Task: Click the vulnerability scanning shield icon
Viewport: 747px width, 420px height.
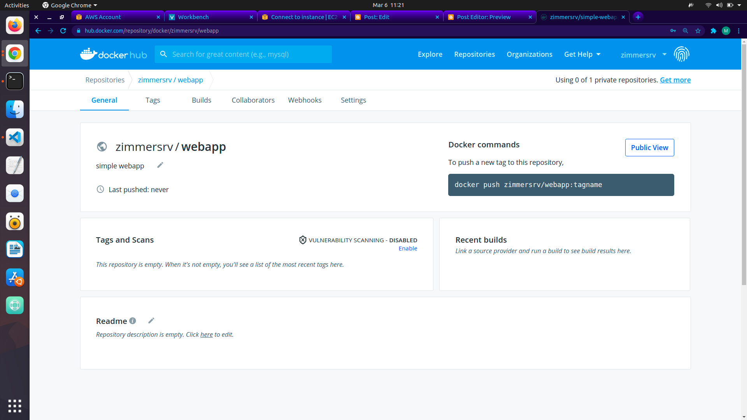Action: coord(303,240)
